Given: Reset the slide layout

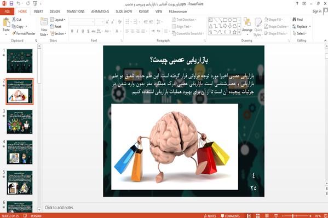Looking at the screenshot, I should [56, 27].
